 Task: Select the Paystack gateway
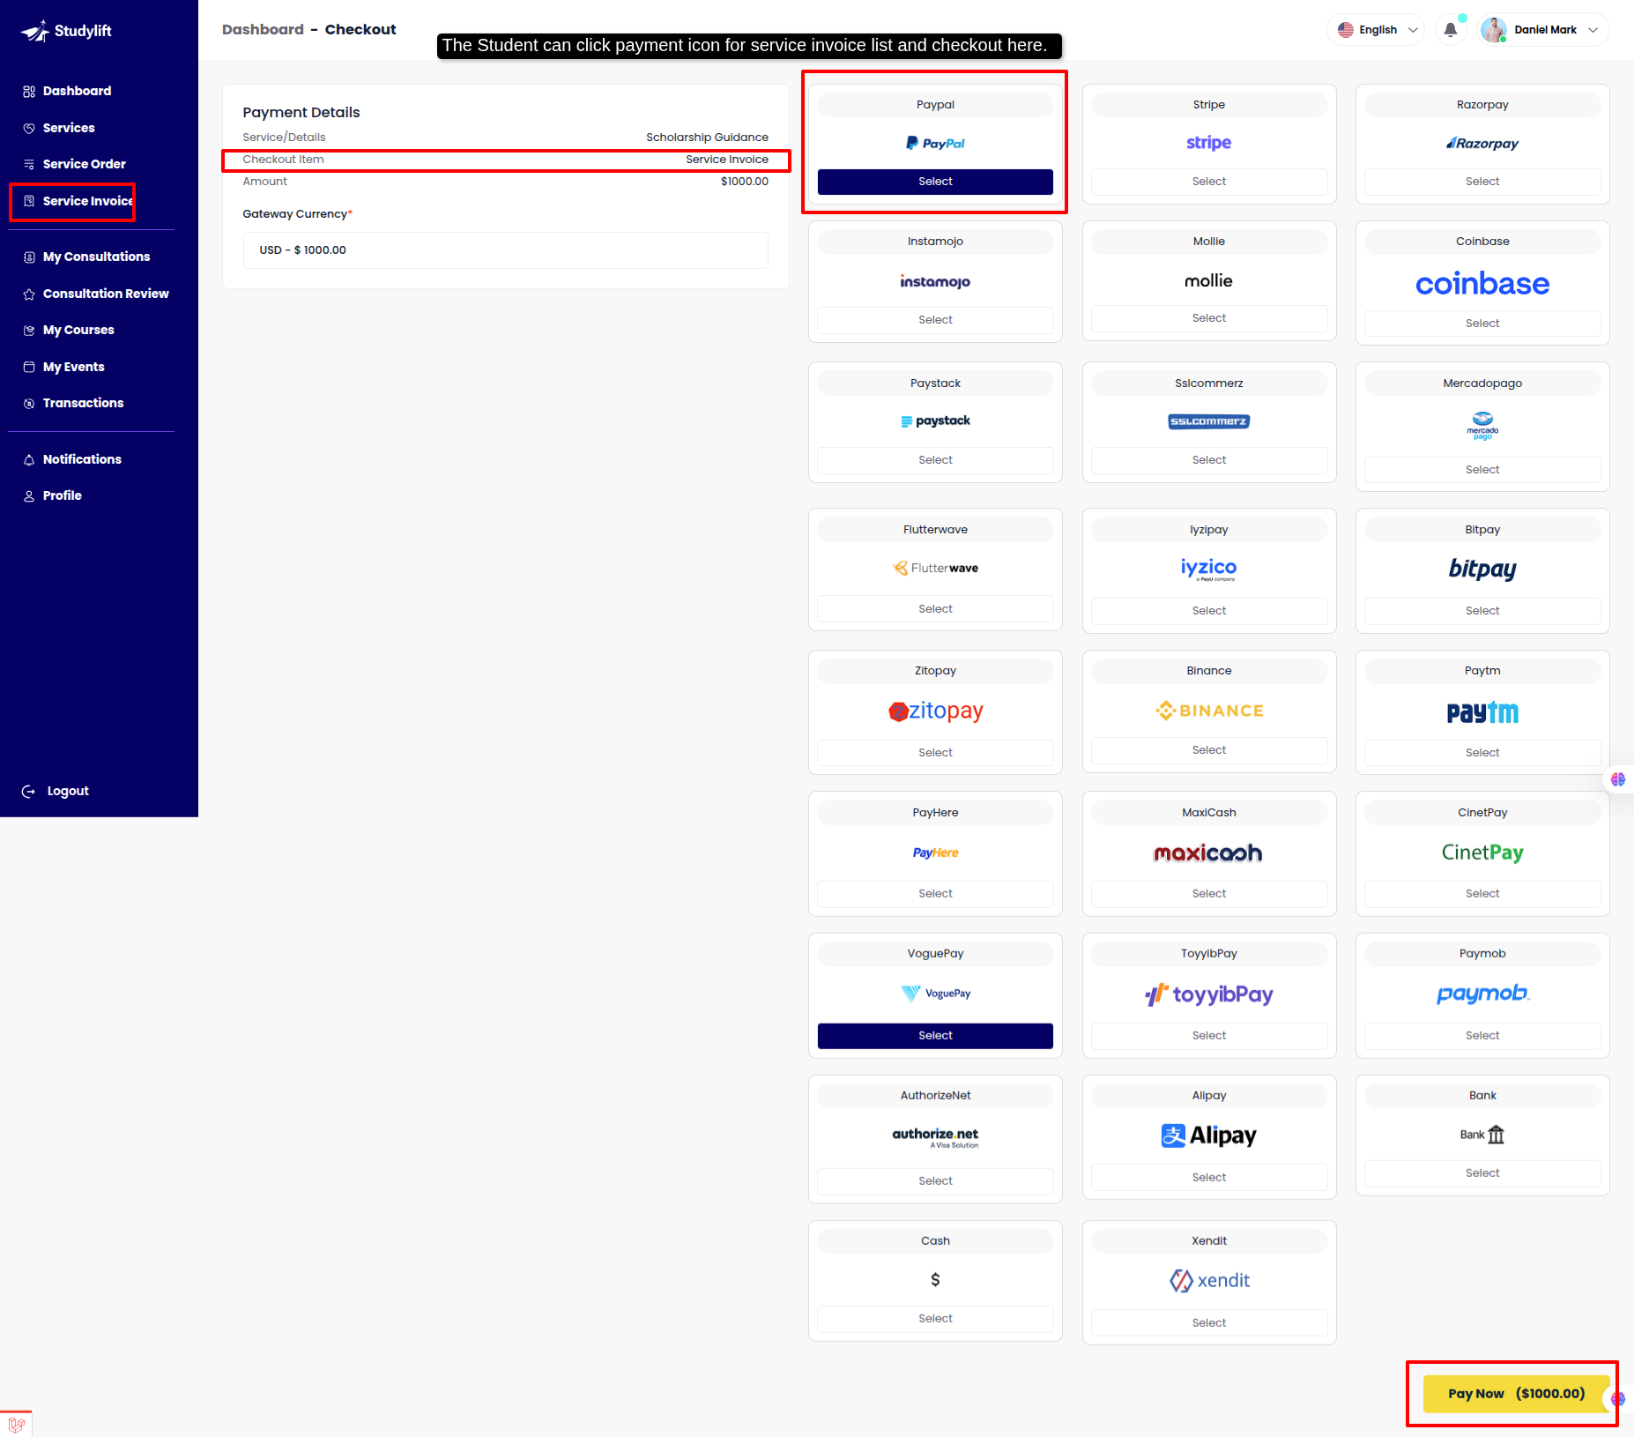tap(935, 460)
